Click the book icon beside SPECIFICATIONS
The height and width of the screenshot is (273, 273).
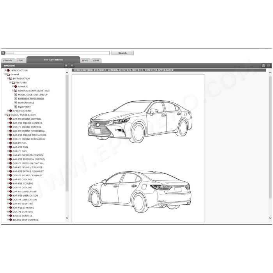point(11,111)
